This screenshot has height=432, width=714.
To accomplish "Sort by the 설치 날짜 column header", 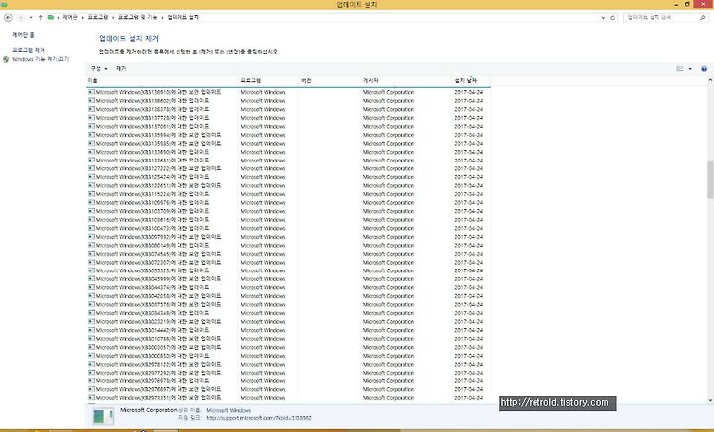I will 471,80.
